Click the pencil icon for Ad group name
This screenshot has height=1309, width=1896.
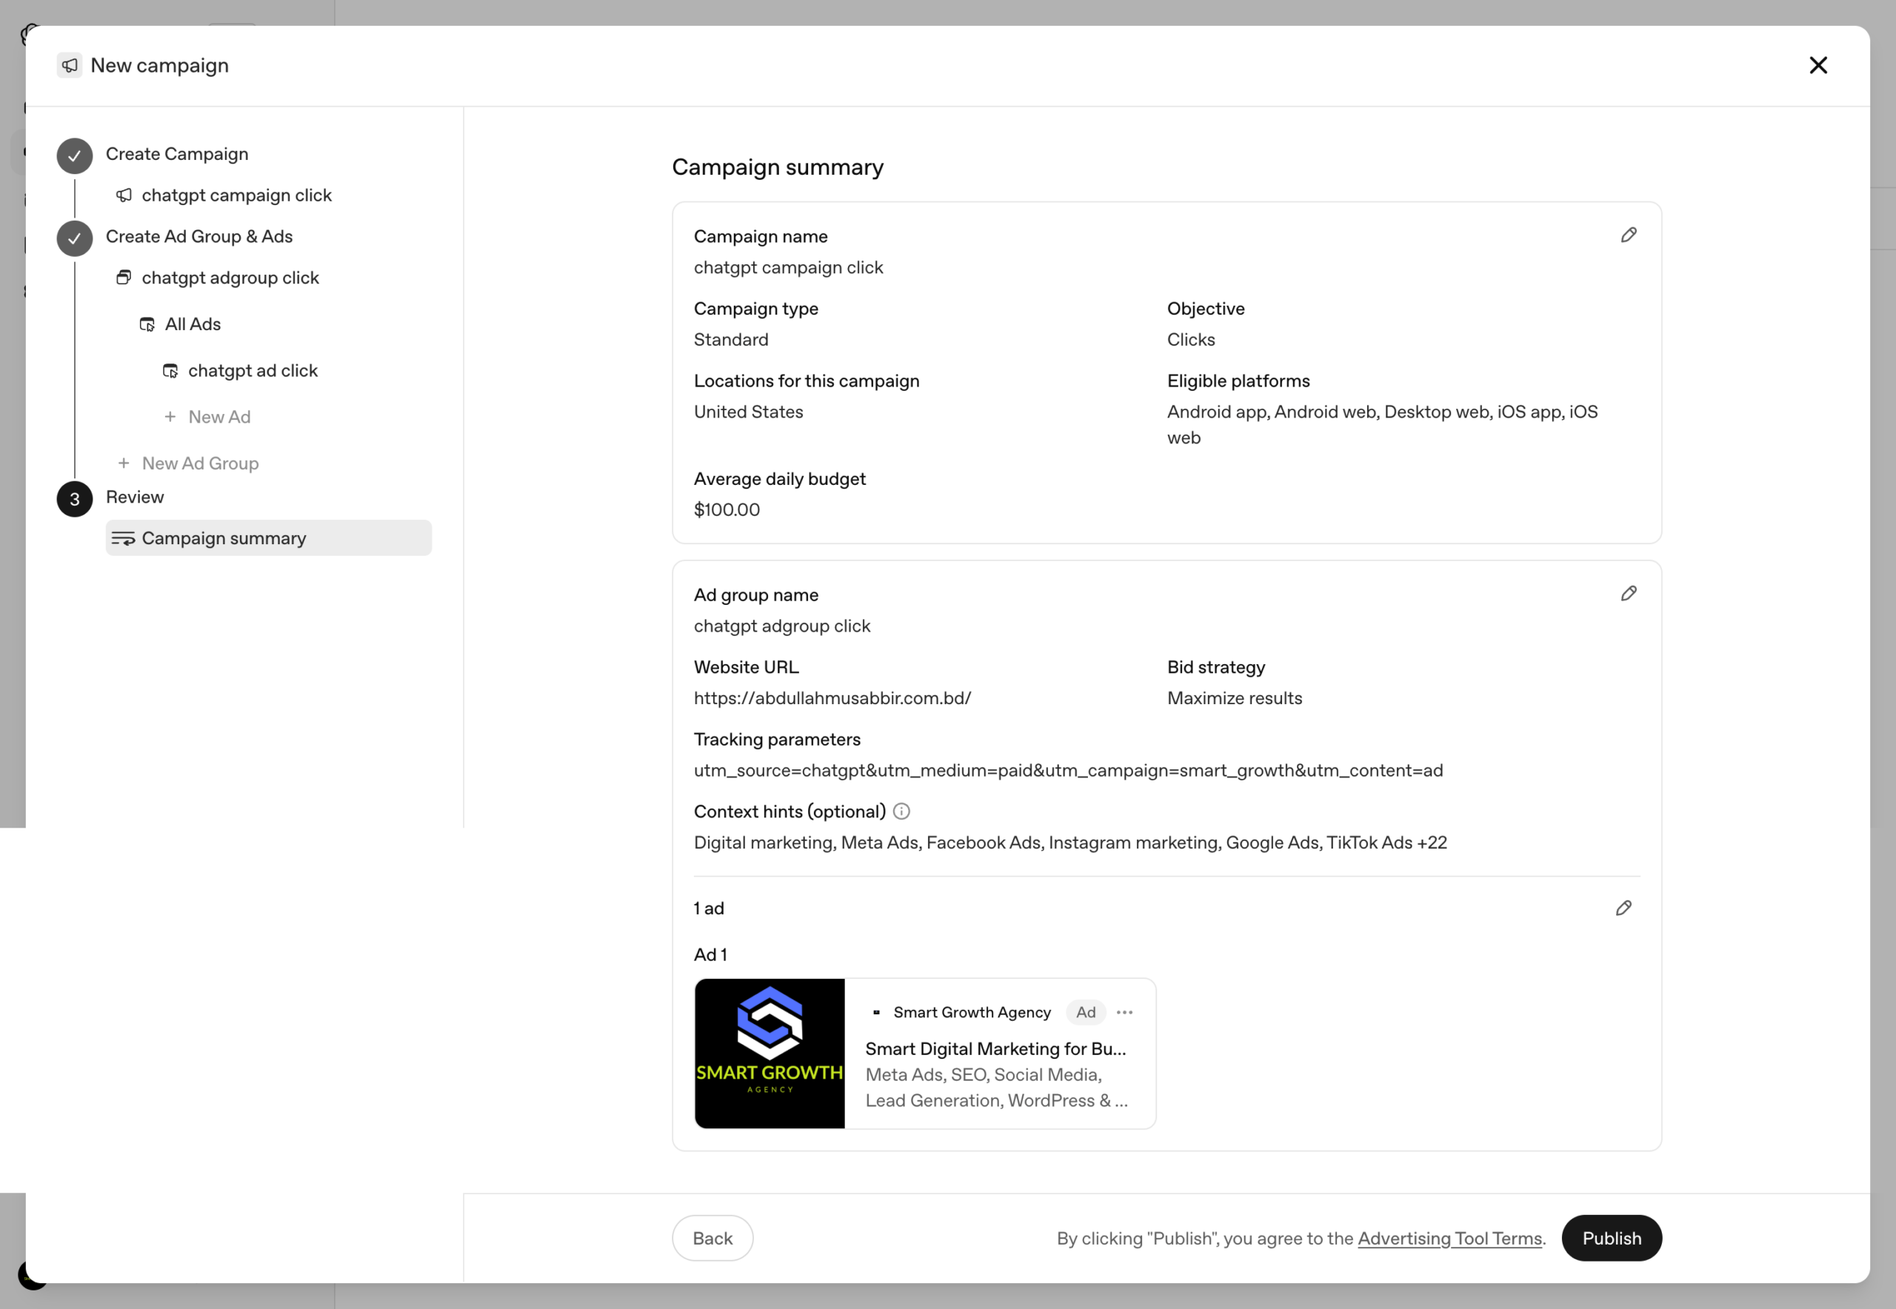point(1629,594)
